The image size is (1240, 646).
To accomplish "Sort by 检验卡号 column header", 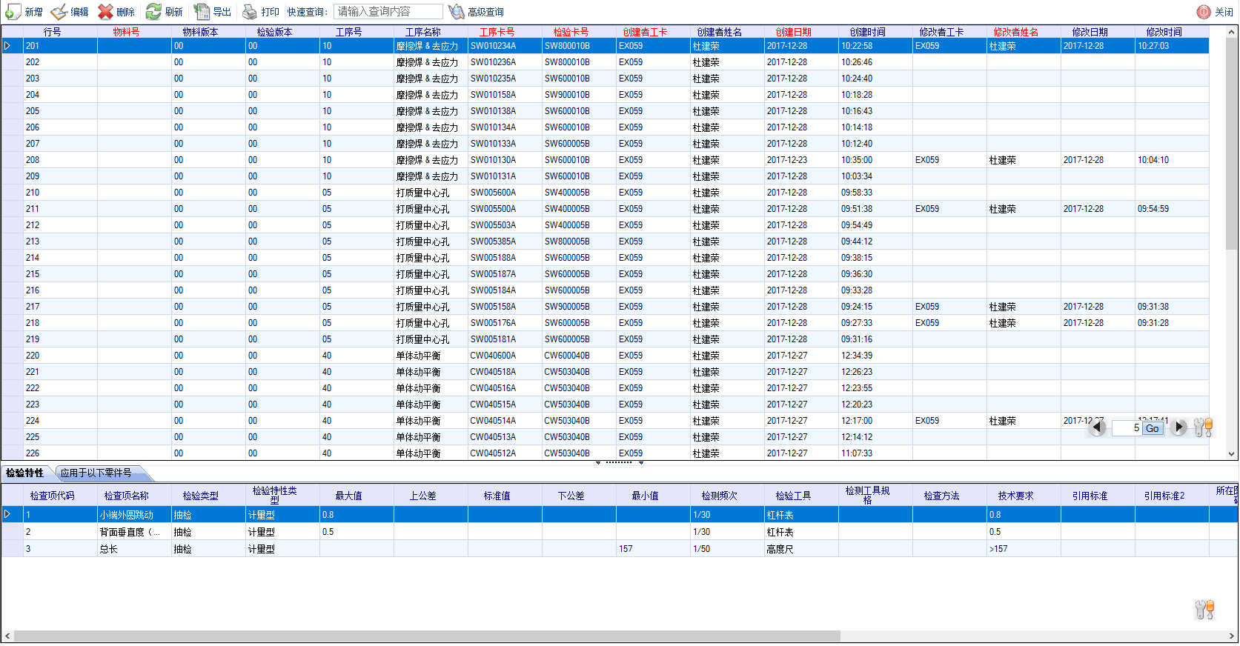I will pyautogui.click(x=571, y=32).
